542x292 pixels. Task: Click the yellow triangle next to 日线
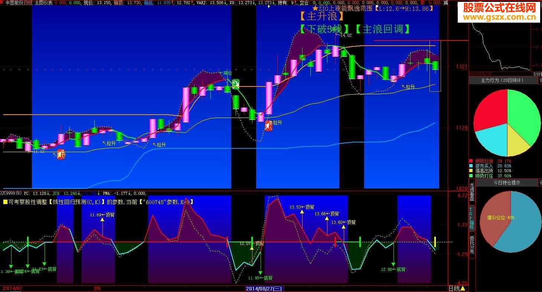click(x=463, y=288)
